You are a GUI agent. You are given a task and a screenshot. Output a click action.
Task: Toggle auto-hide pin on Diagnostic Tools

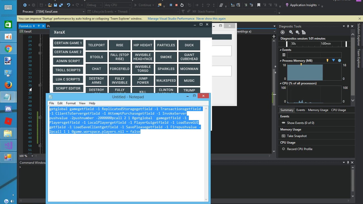(348, 26)
